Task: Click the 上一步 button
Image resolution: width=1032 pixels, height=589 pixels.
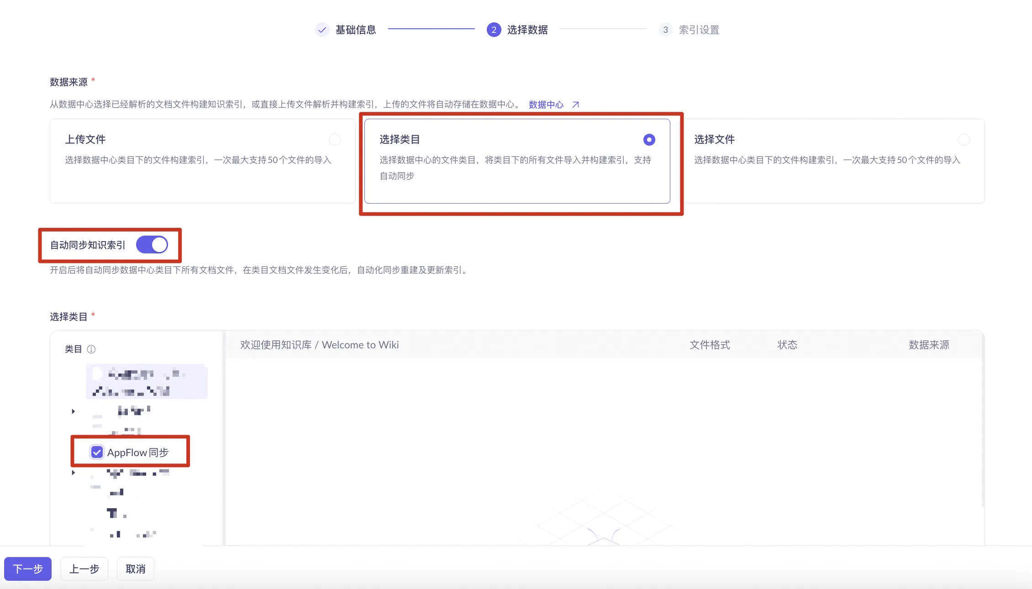Action: point(84,569)
